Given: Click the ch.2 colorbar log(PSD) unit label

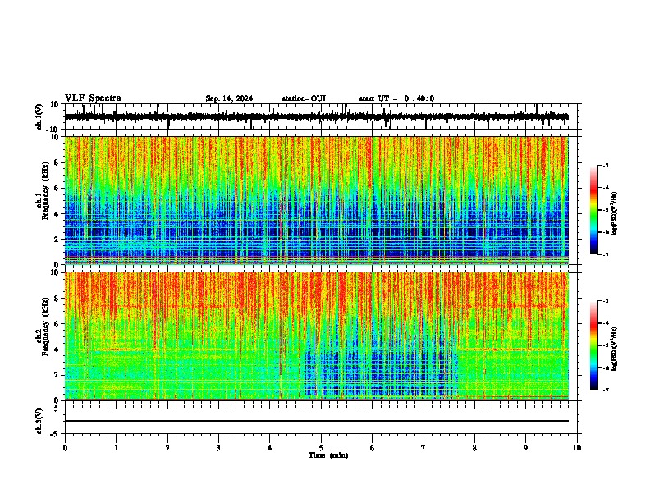Looking at the screenshot, I should tap(615, 349).
